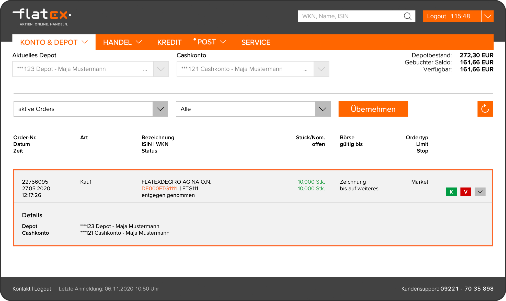This screenshot has width=506, height=301.
Task: Expand the Aktuelles Depot selector arrow
Action: [x=161, y=69]
